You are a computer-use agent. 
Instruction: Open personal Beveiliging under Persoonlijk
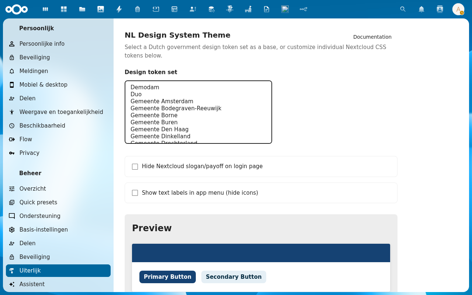tap(58, 58)
